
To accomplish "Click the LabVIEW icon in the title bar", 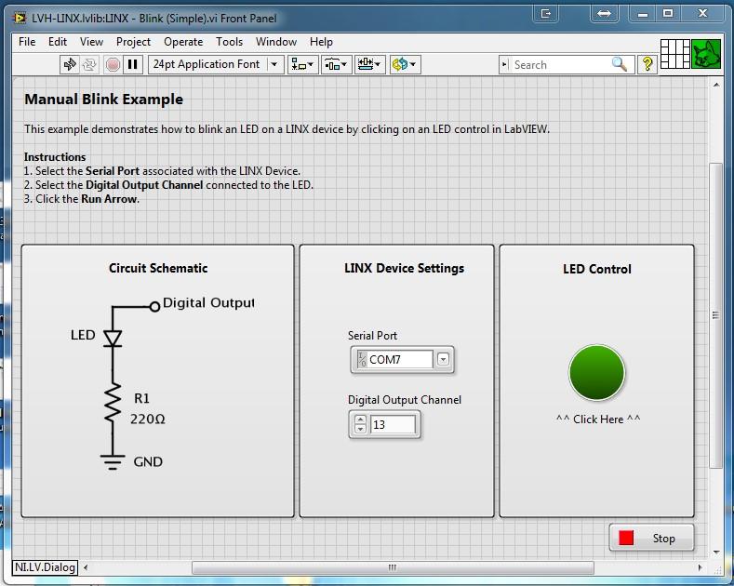I will 20,19.
